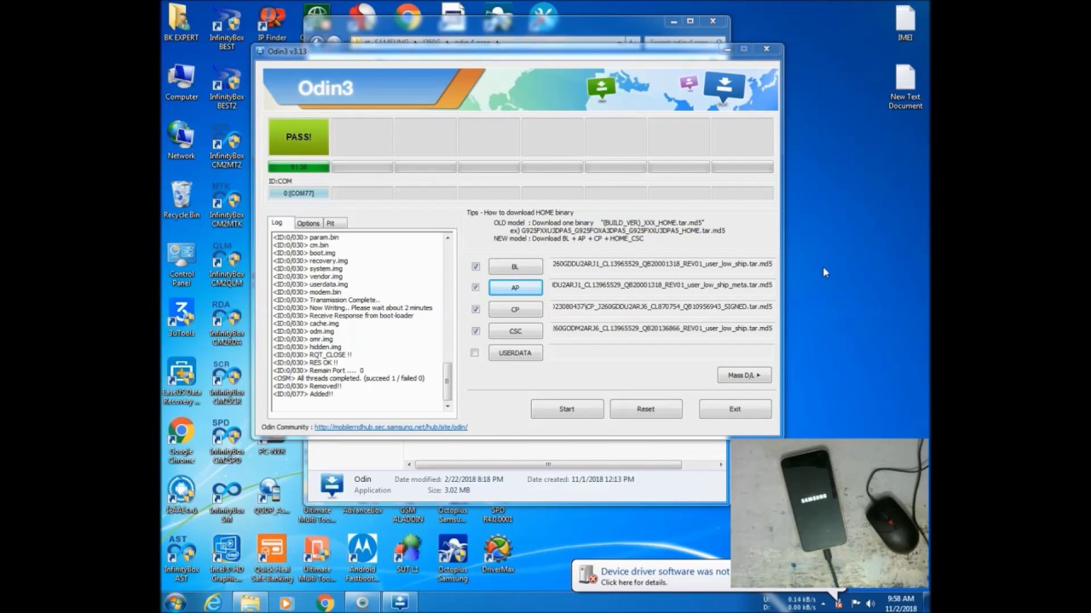This screenshot has height=613, width=1091.
Task: Open Chrome from the taskbar
Action: 325,603
